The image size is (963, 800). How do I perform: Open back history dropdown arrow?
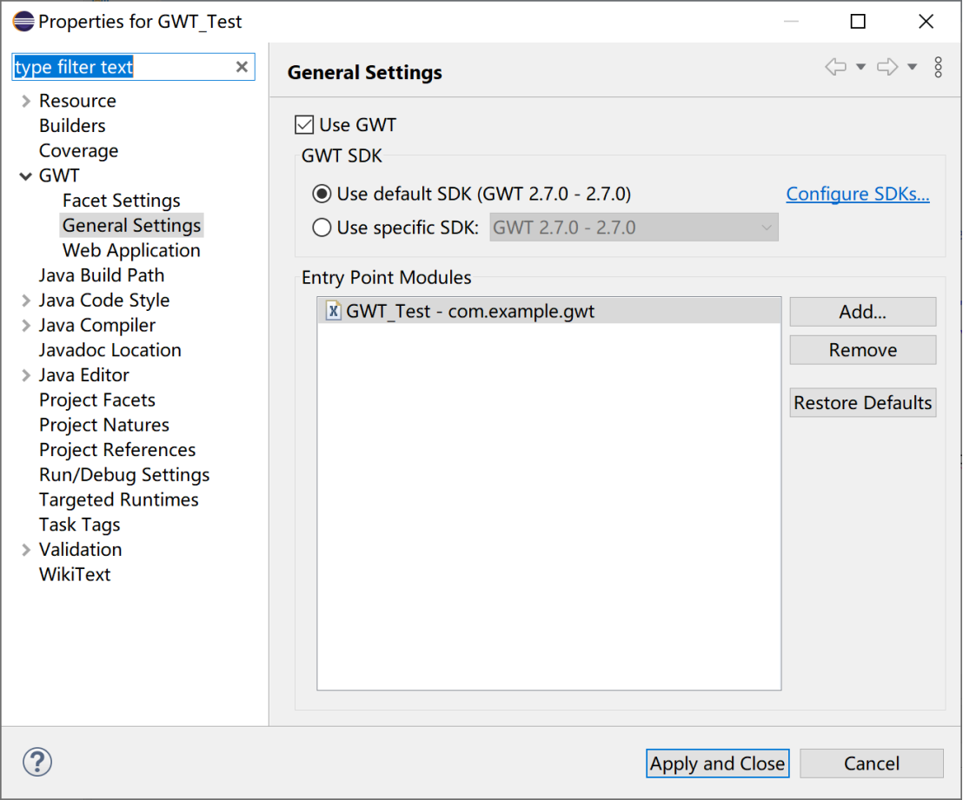point(860,67)
